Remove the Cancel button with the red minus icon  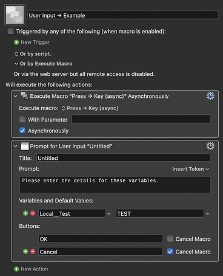[x=33, y=252]
